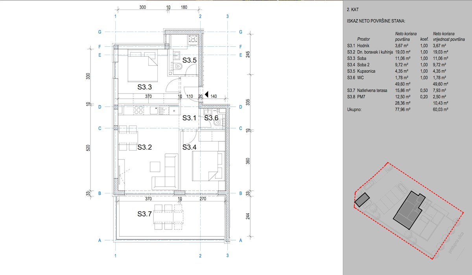Select the subtotal '10,43 m²'
Viewport: 472px width, 275px height.
coord(441,103)
